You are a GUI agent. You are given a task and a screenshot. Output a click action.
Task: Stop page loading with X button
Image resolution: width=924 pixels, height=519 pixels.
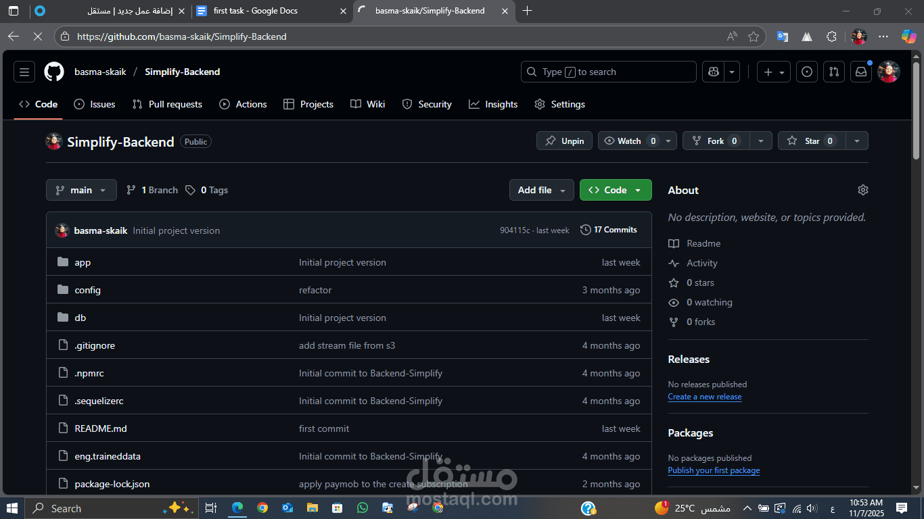coord(38,36)
